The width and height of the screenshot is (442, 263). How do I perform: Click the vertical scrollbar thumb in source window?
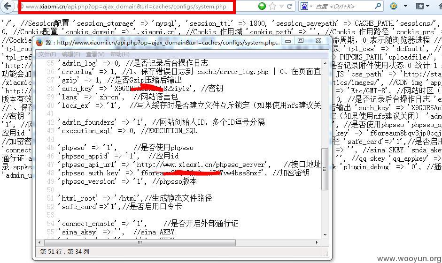pos(325,169)
